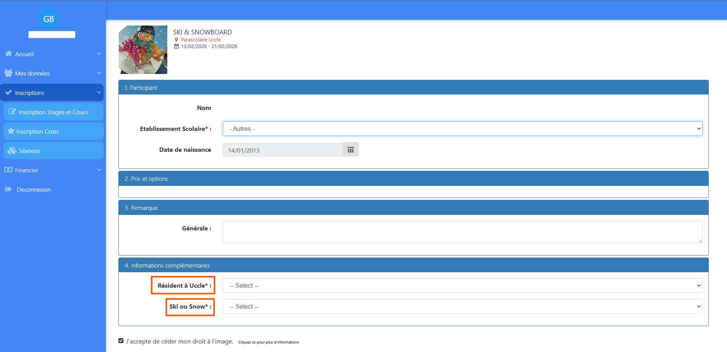Click the GB user avatar circle
The image size is (727, 352).
click(x=49, y=19)
